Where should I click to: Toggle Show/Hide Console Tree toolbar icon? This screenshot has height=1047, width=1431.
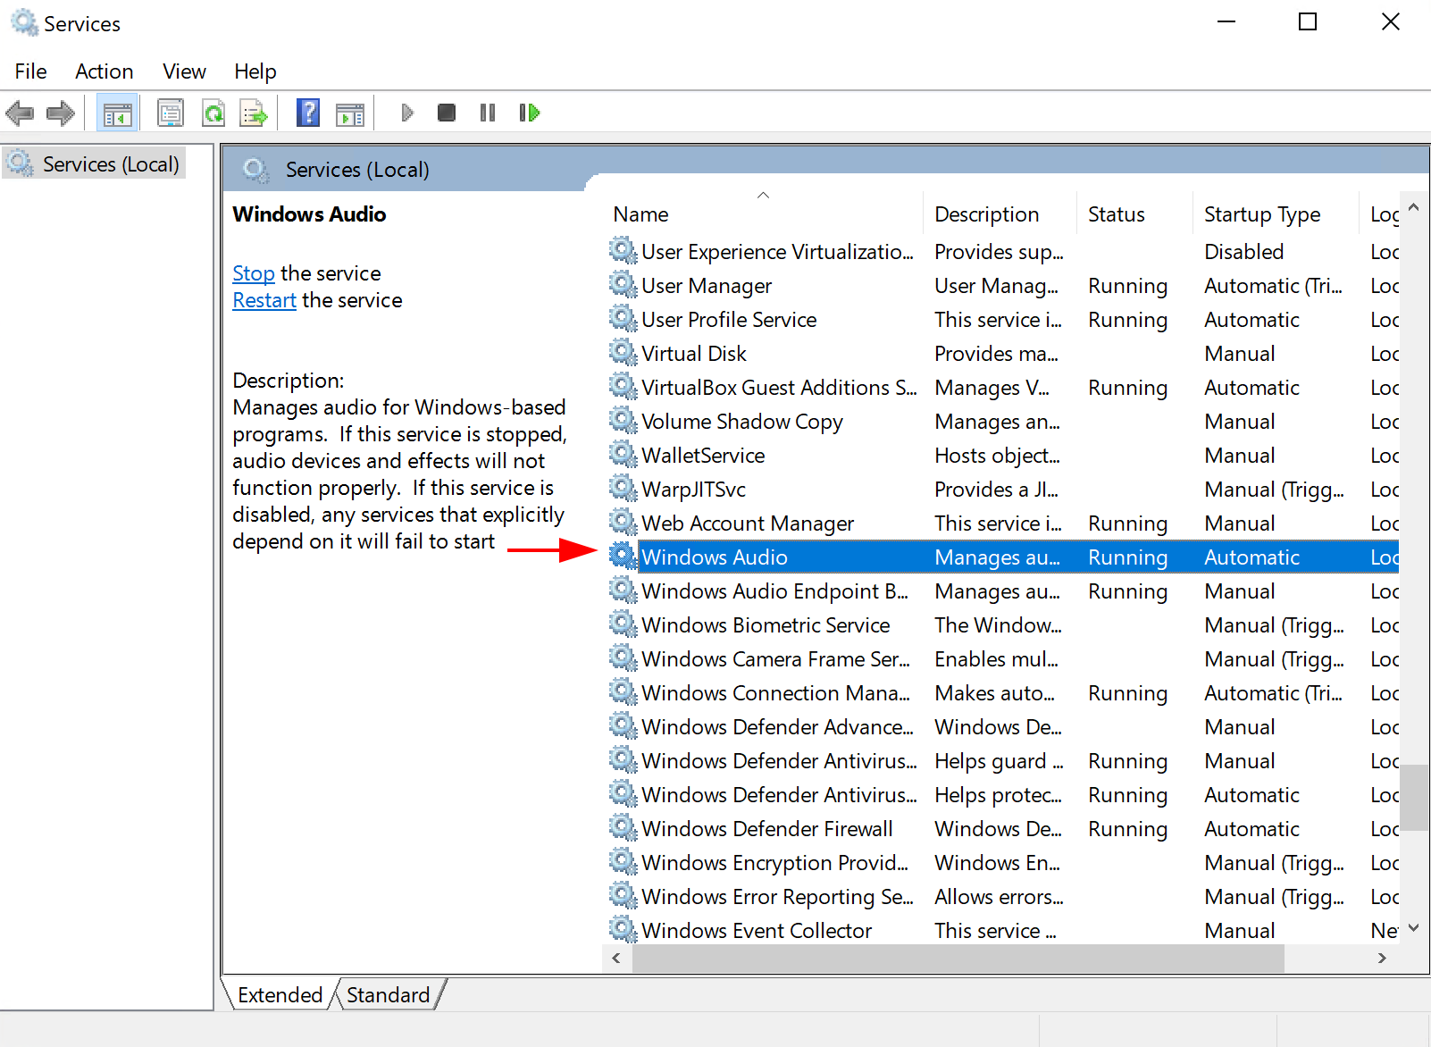click(117, 113)
